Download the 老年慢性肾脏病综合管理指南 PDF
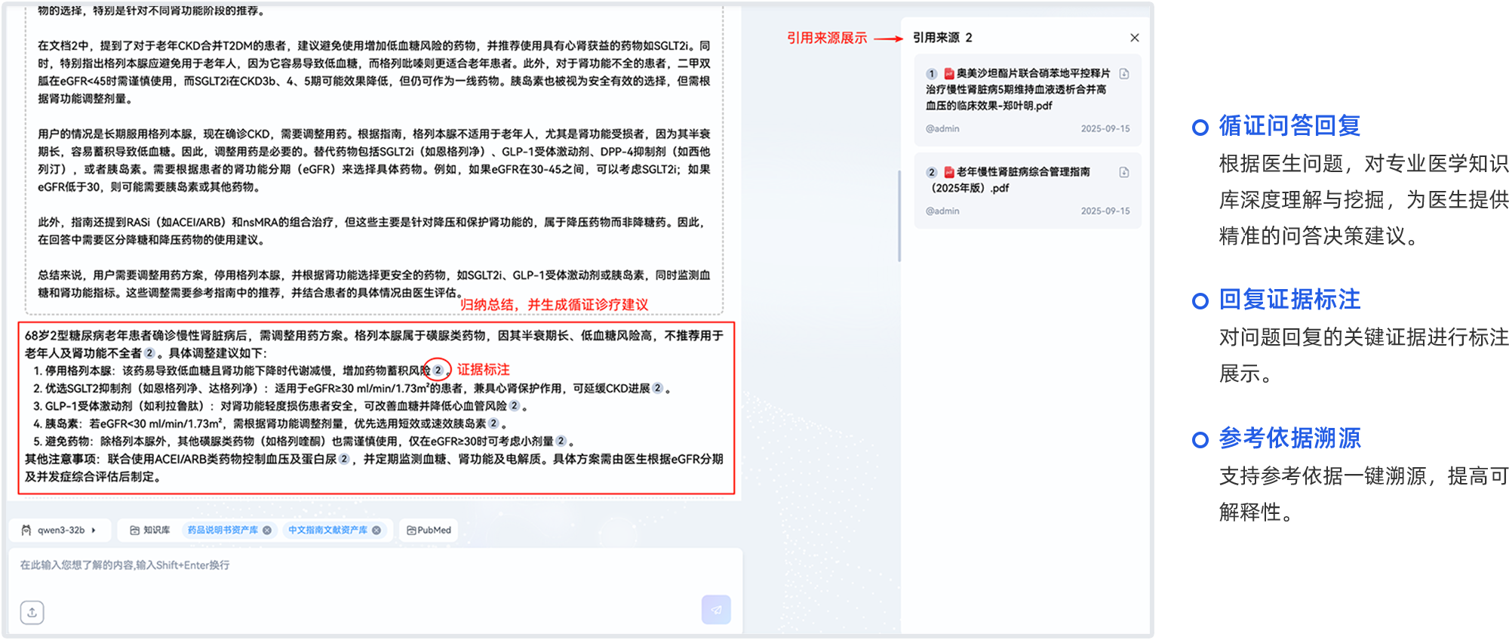Screen dimensions: 1509x640 click(x=1123, y=172)
